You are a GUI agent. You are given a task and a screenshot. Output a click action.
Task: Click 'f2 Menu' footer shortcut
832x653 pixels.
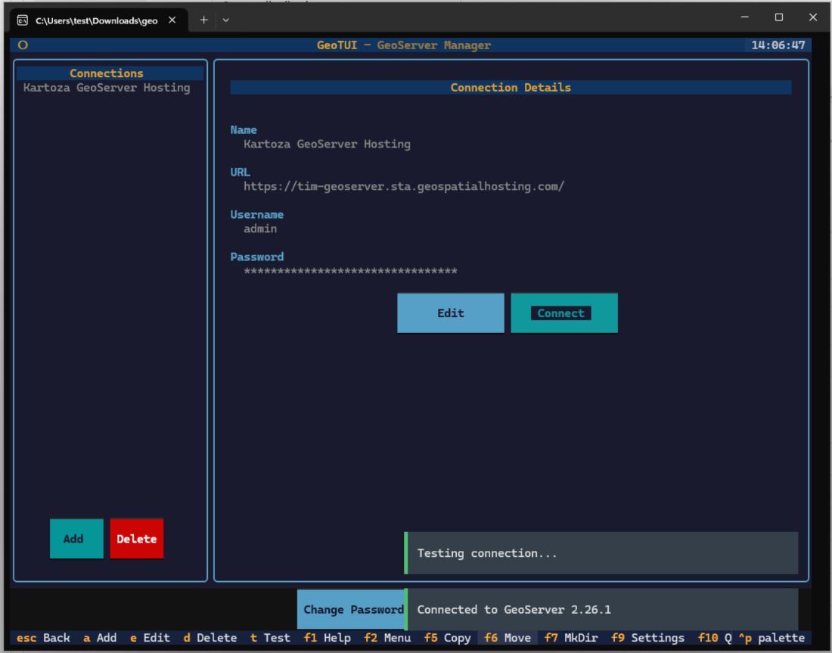coord(387,638)
